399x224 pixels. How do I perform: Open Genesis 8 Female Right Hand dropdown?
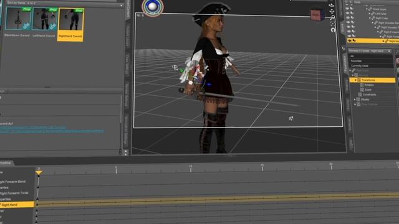click(370, 51)
